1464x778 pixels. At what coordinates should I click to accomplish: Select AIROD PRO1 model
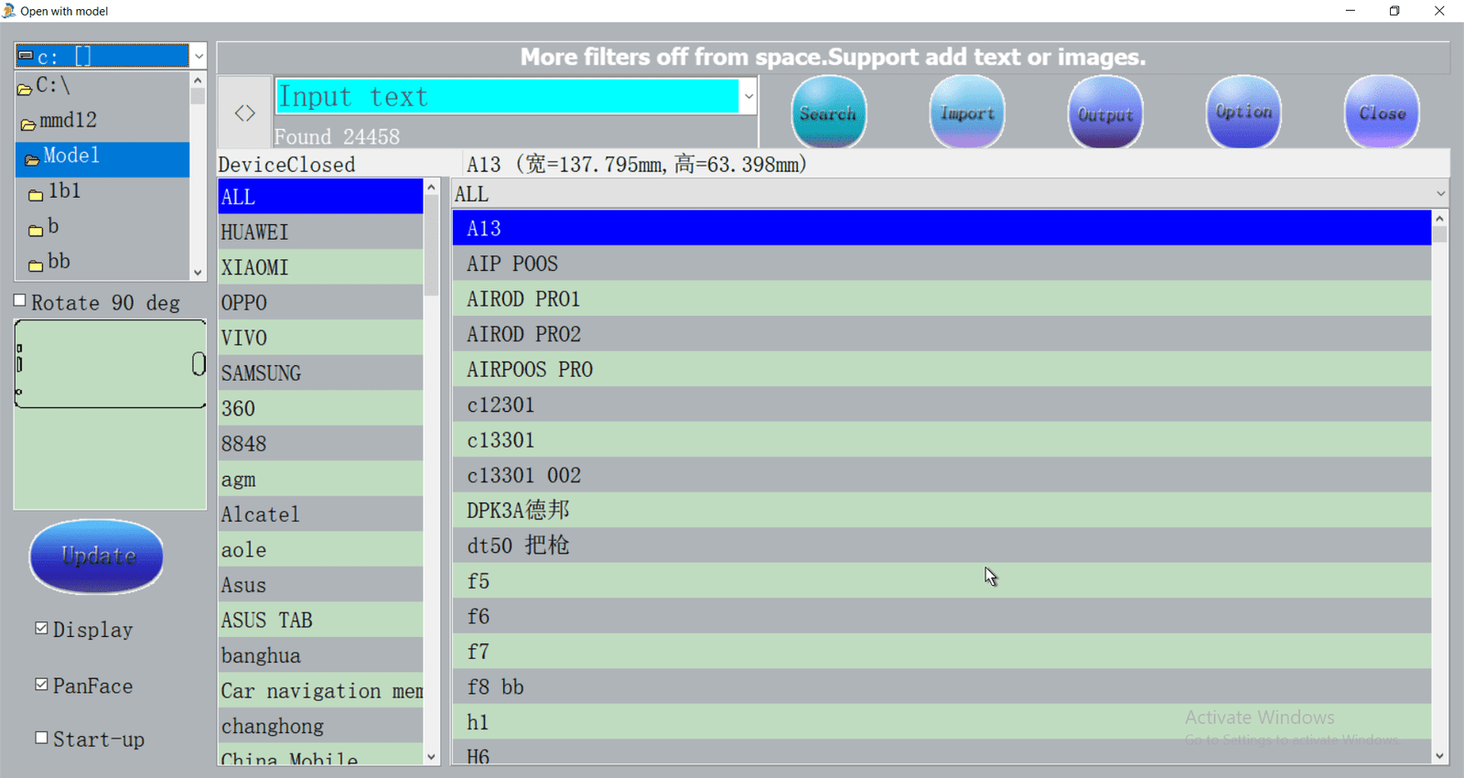tap(942, 298)
